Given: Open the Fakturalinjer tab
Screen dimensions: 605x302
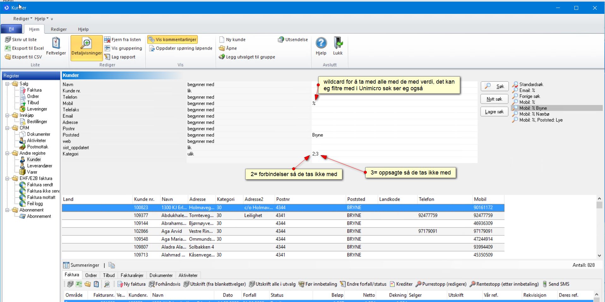Looking at the screenshot, I should (132, 275).
